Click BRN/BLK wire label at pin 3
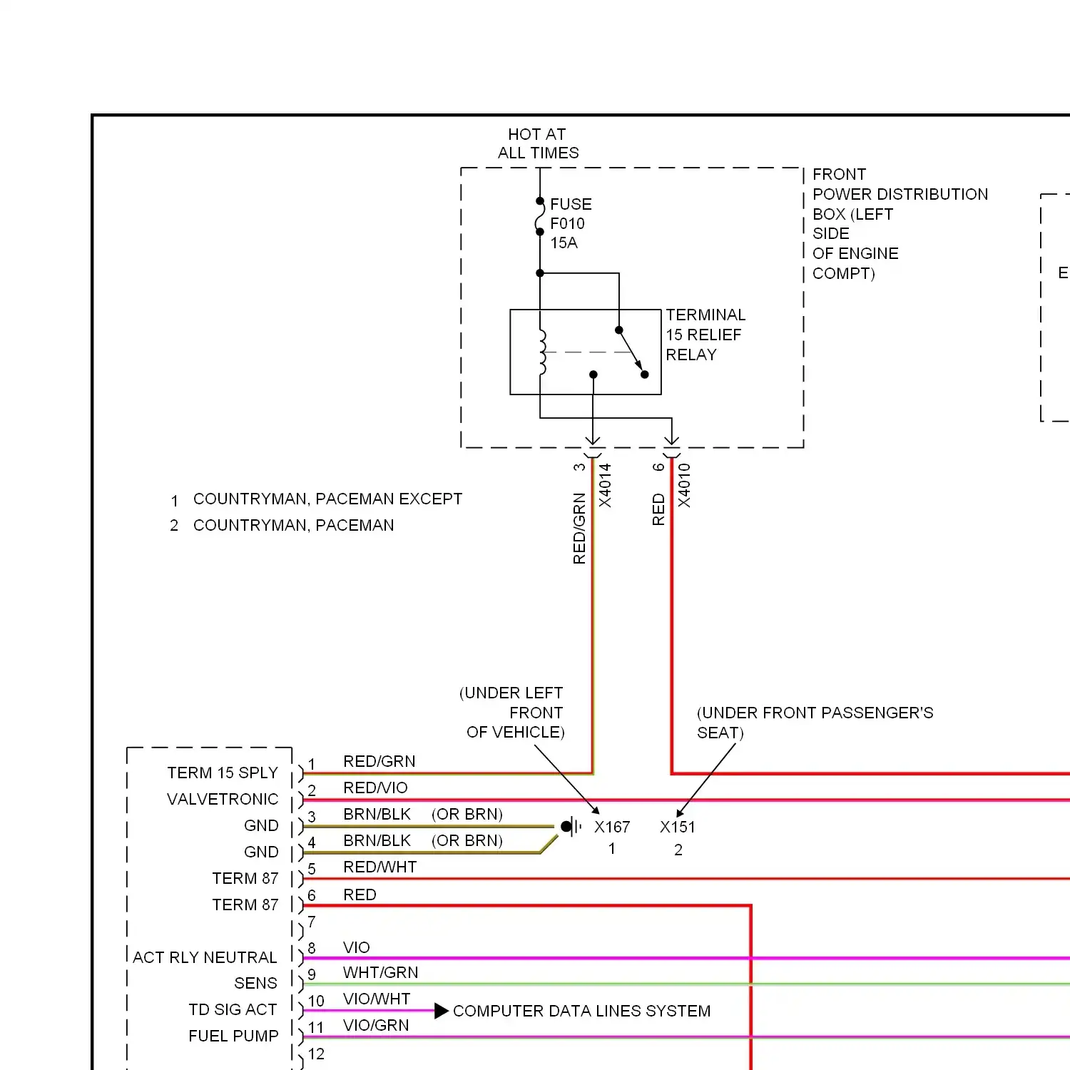The height and width of the screenshot is (1070, 1070). point(377,814)
